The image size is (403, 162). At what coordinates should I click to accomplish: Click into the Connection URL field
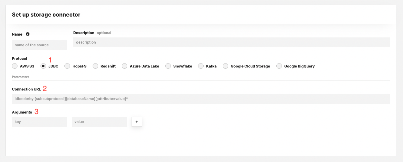coord(201,99)
